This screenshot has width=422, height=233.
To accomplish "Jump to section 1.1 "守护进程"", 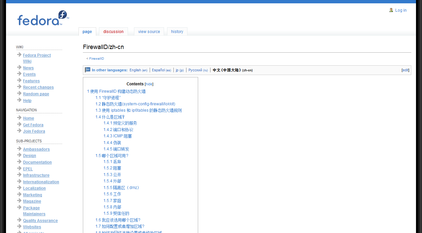I will pos(108,98).
